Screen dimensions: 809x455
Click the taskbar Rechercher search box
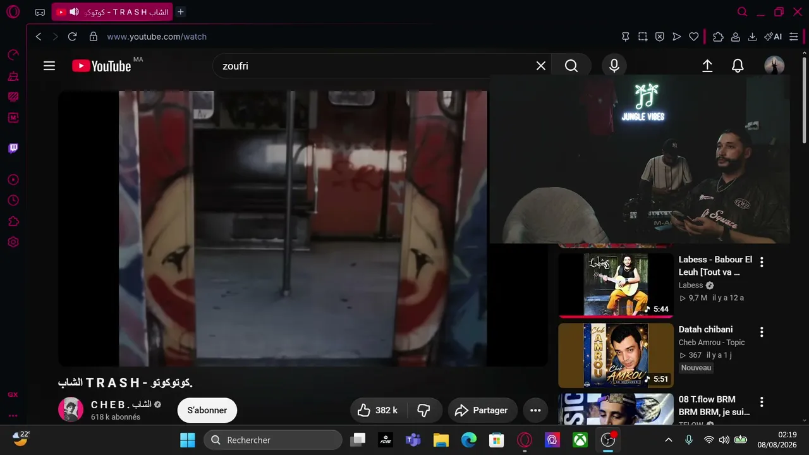coord(273,440)
